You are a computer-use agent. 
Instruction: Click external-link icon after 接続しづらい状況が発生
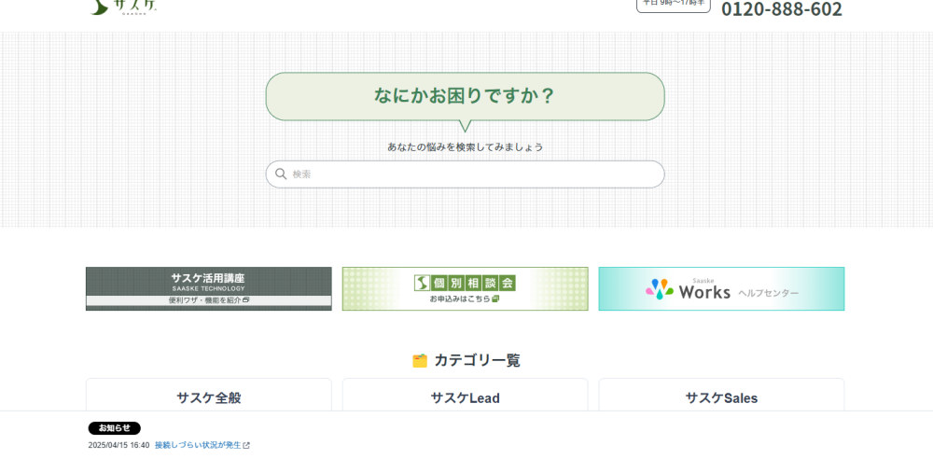click(x=246, y=446)
